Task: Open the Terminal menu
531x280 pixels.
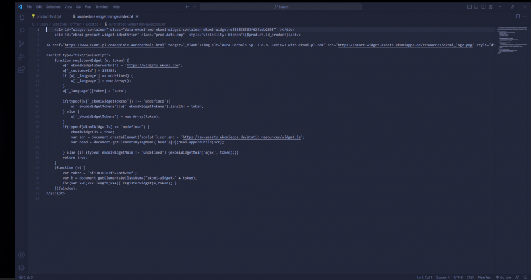Action: point(101,7)
